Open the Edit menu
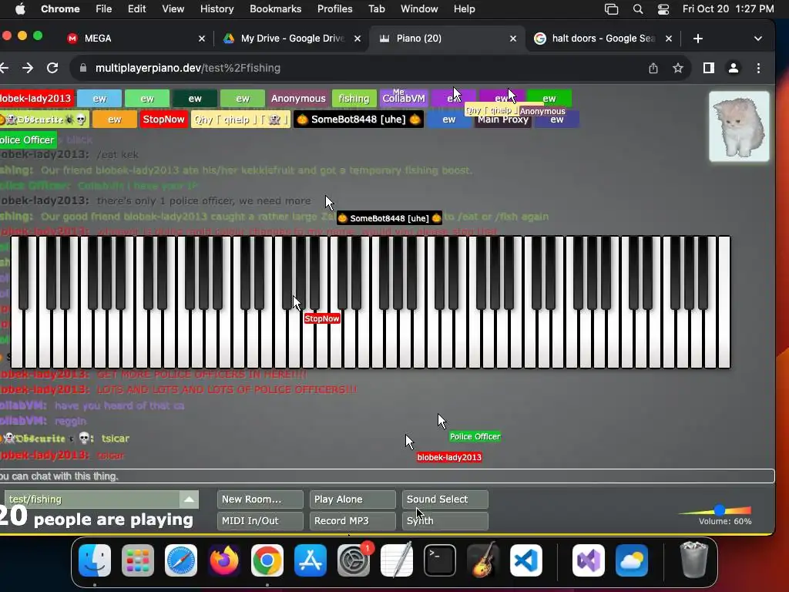The height and width of the screenshot is (592, 789). pos(137,9)
